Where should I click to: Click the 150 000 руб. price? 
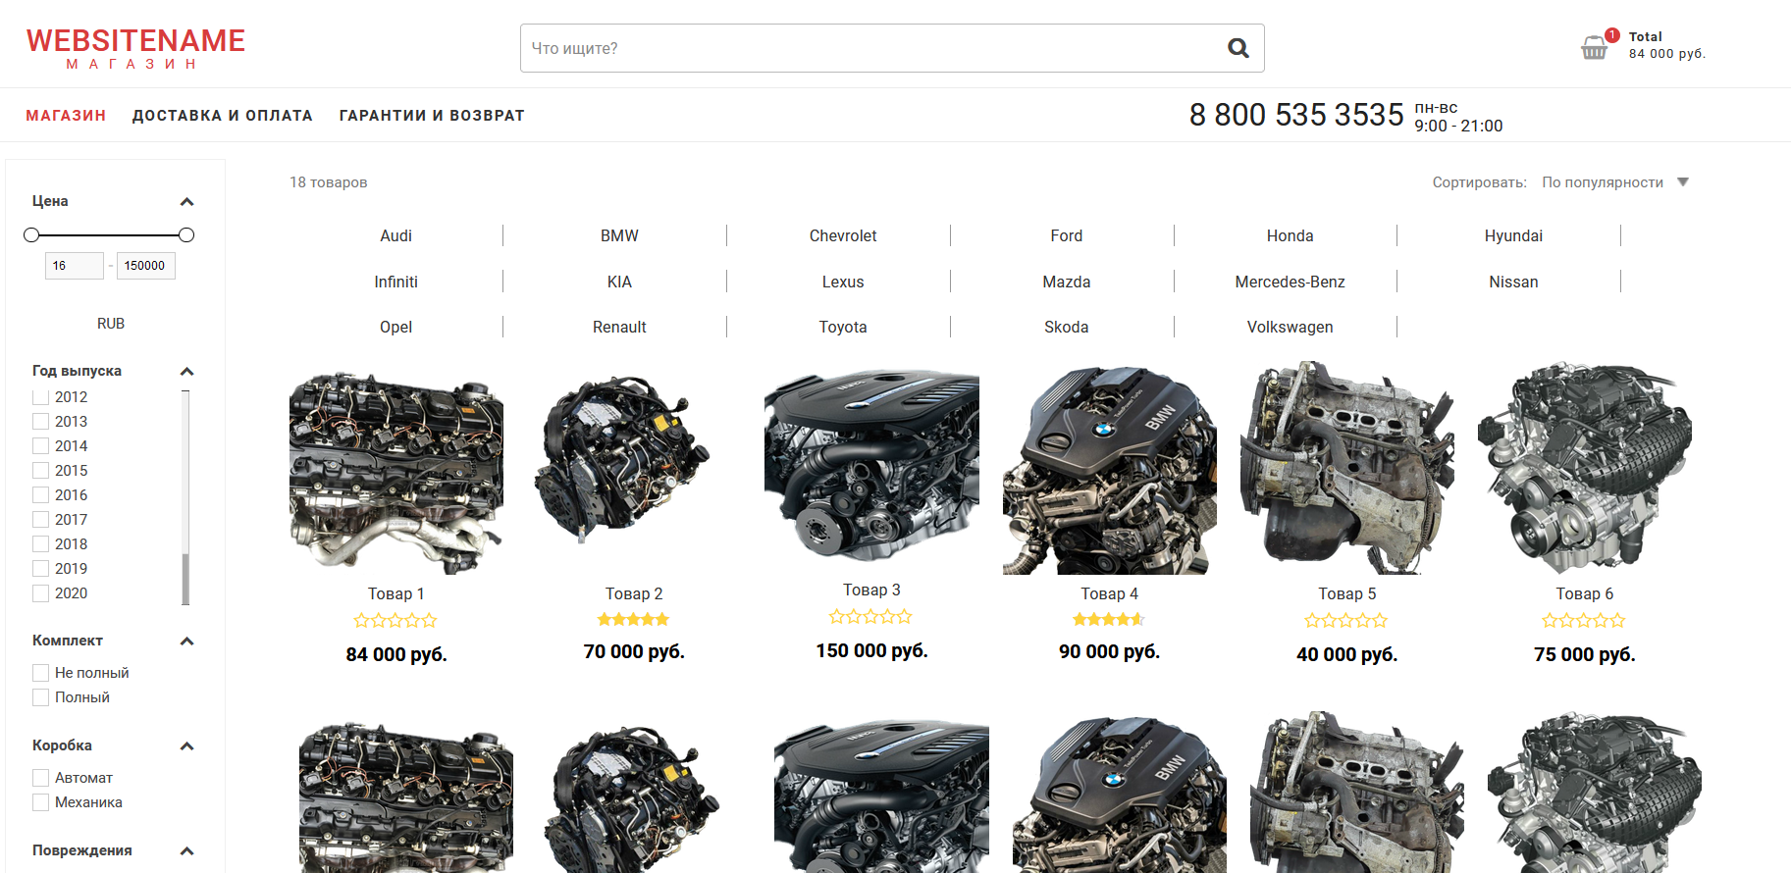871,650
